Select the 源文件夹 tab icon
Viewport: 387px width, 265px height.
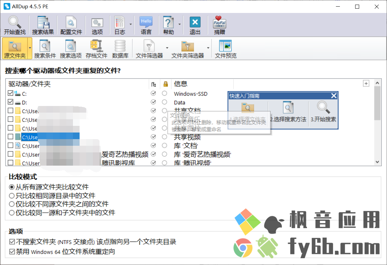tap(15, 49)
